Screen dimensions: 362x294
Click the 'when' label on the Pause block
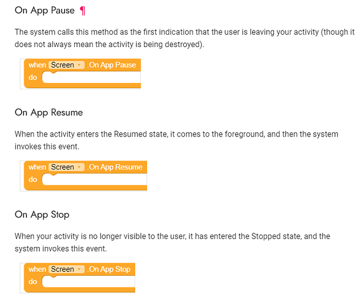point(37,65)
